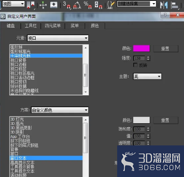Screen dimensions: 184x177
Task: Click the Mirror tool icon
Action: pyautogui.click(x=164, y=5)
